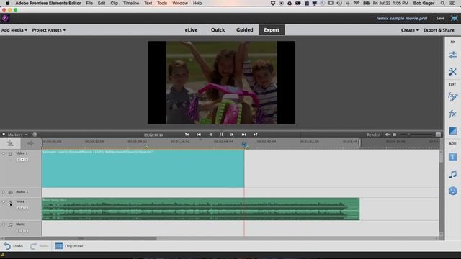This screenshot has height=259, width=461.
Task: Toggle Audio 1 track expand arrow
Action: [x=4, y=192]
